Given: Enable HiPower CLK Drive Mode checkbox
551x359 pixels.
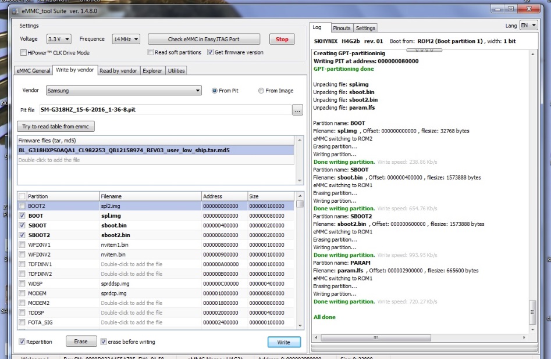Looking at the screenshot, I should click(x=23, y=53).
